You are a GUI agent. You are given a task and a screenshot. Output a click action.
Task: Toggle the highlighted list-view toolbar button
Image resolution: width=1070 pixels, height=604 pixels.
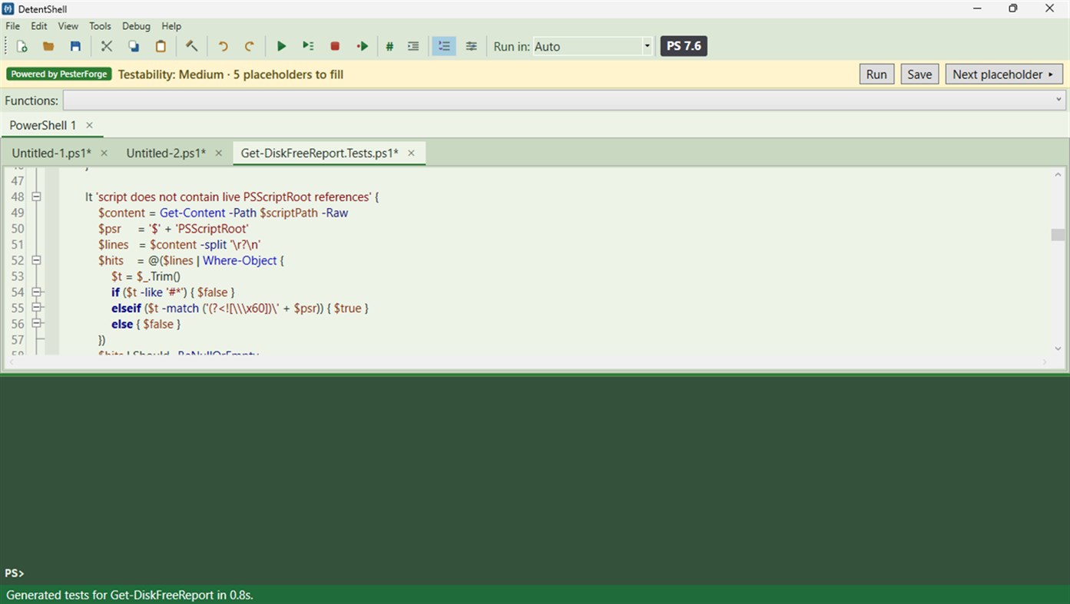[x=444, y=46]
